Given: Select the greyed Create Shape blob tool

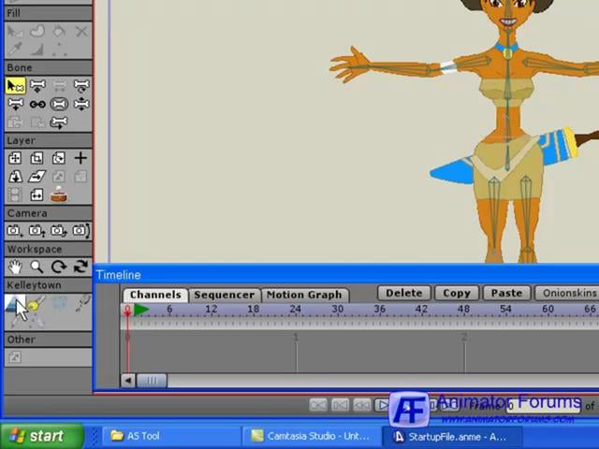Looking at the screenshot, I should click(x=37, y=31).
